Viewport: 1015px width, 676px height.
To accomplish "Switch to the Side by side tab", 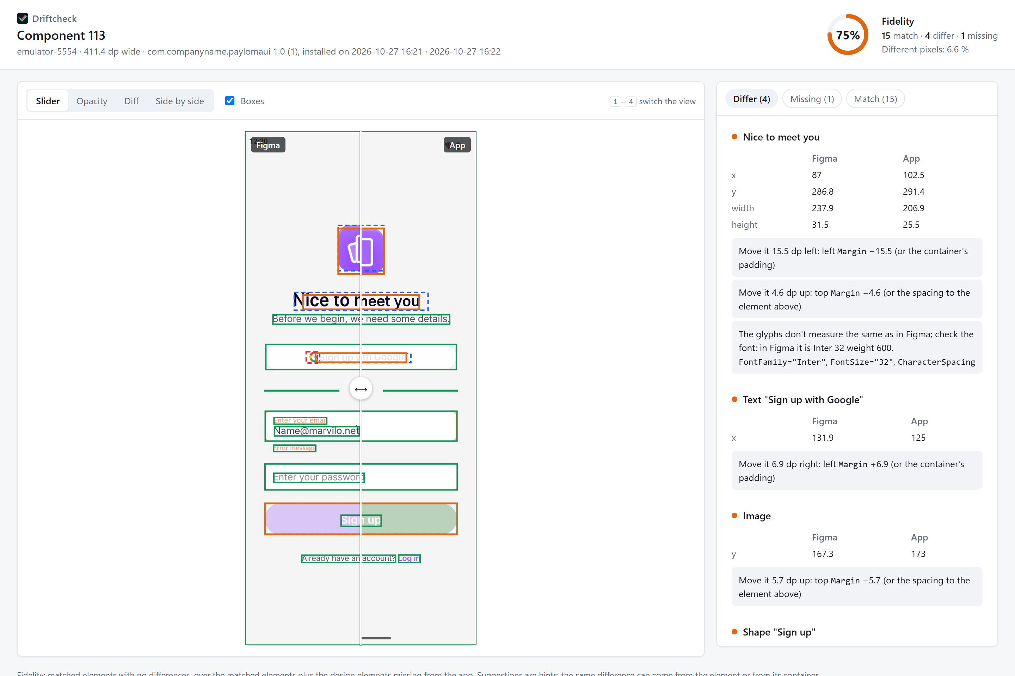I will [179, 101].
